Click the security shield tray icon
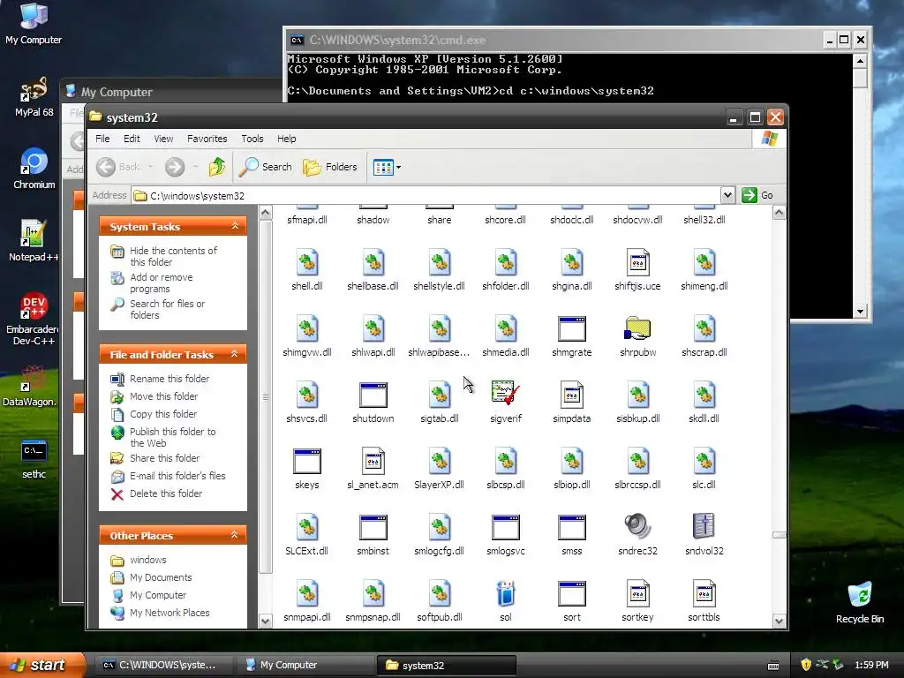 (x=806, y=665)
